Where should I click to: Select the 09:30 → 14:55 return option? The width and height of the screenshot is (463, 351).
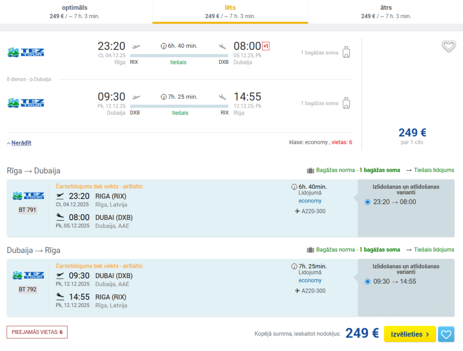[x=367, y=281]
